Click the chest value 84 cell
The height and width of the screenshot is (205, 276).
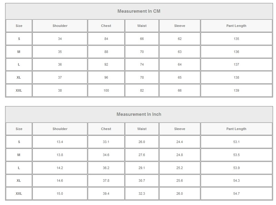click(106, 39)
